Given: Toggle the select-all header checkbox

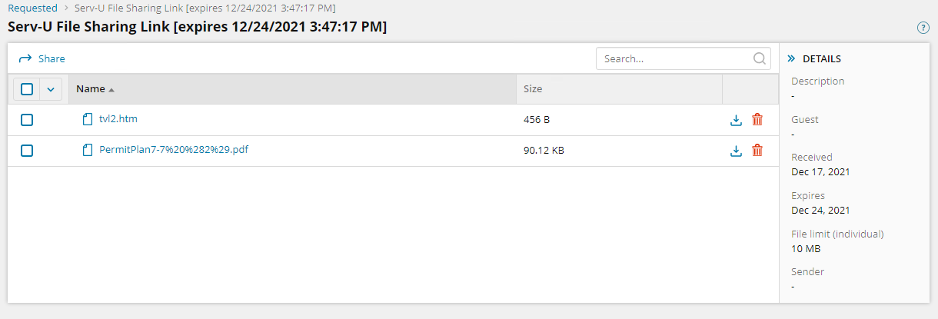Looking at the screenshot, I should [x=27, y=89].
